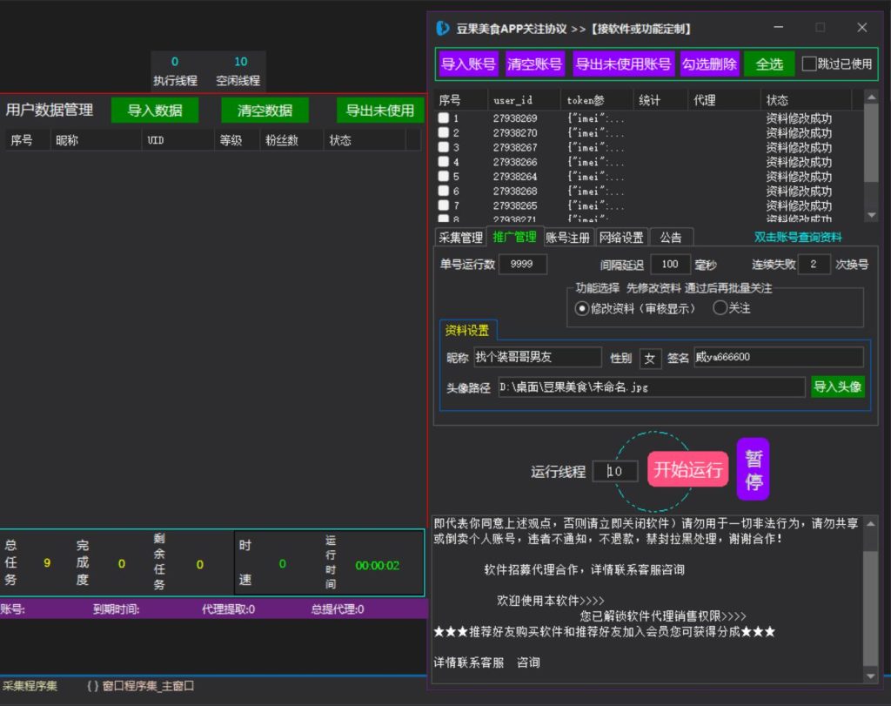Click the 单号运行数 input field

click(x=523, y=264)
